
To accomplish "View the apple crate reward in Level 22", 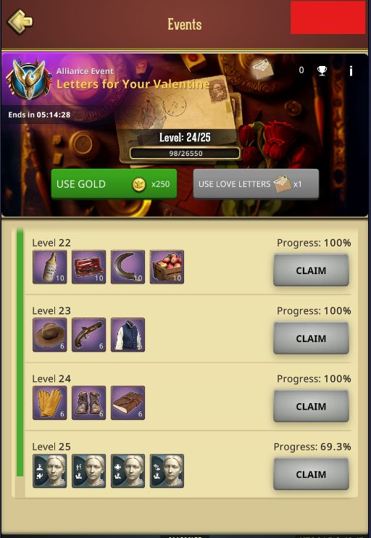I will pos(167,267).
